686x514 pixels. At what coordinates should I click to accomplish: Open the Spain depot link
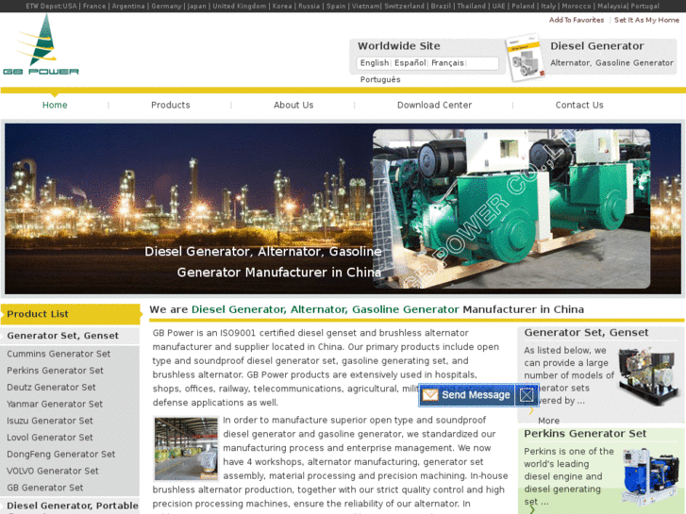336,6
